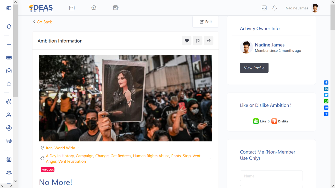Open the star favorites icon in sidebar

9,84
